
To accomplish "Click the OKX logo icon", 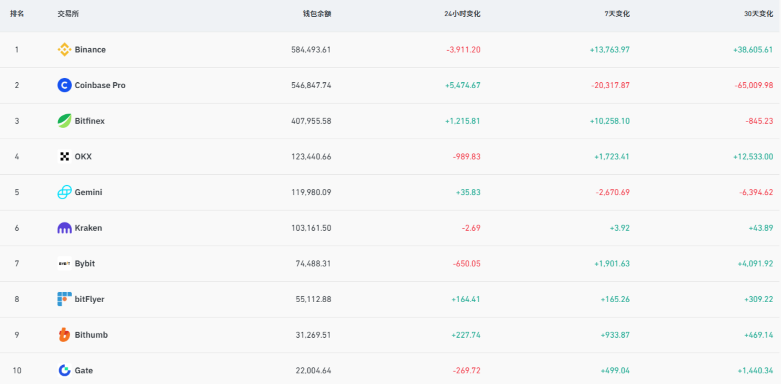I will (64, 156).
